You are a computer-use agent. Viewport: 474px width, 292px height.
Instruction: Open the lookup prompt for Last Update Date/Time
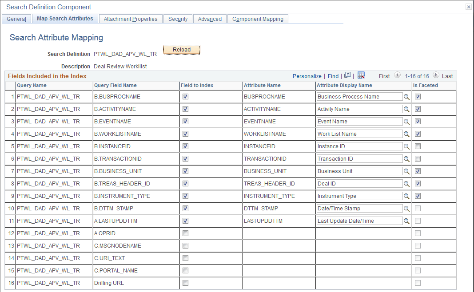[406, 221]
